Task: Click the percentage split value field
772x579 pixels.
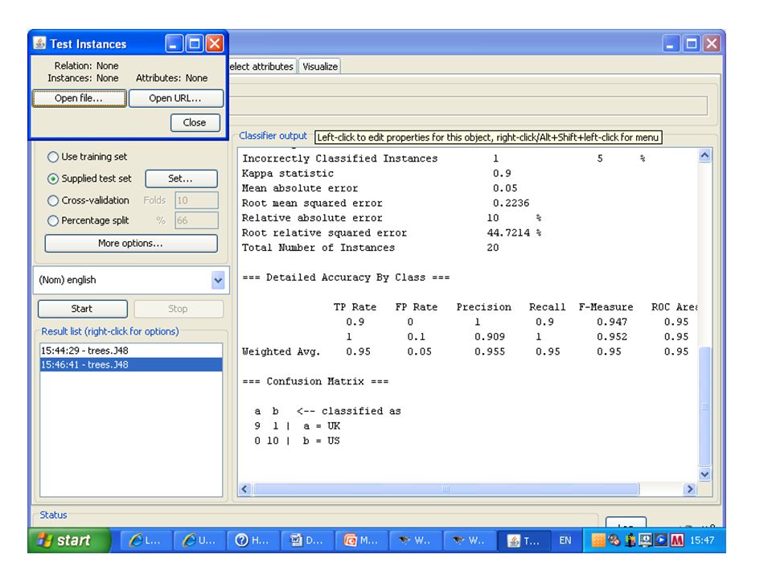Action: pos(196,220)
